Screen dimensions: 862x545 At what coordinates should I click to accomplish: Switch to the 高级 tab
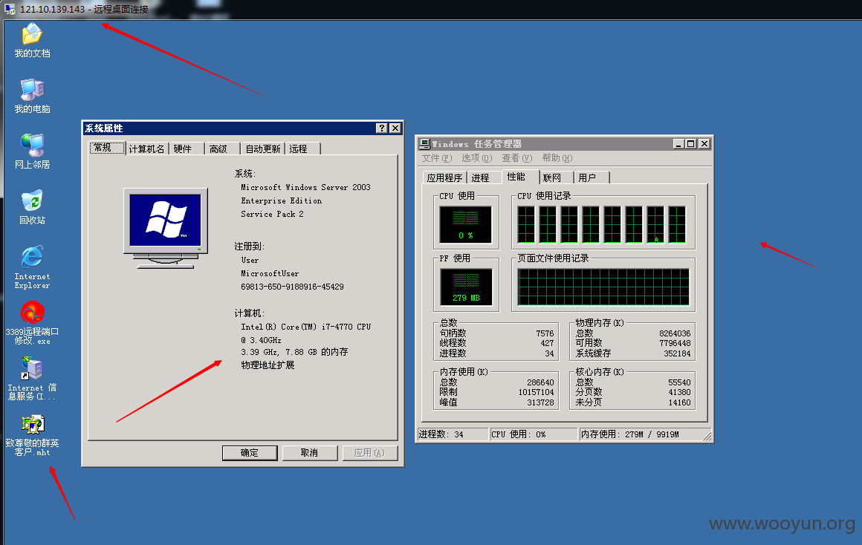(x=222, y=149)
